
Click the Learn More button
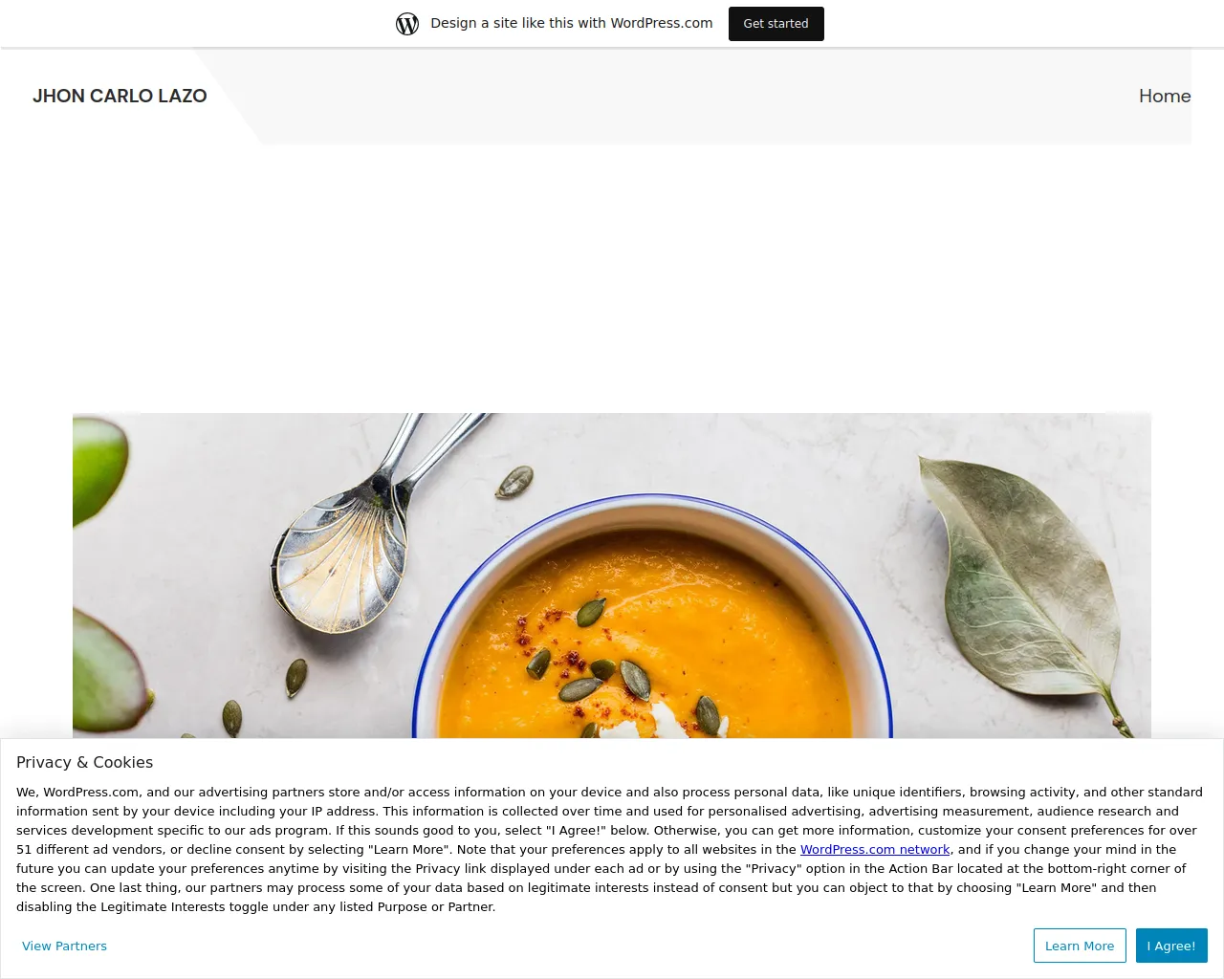pos(1080,946)
